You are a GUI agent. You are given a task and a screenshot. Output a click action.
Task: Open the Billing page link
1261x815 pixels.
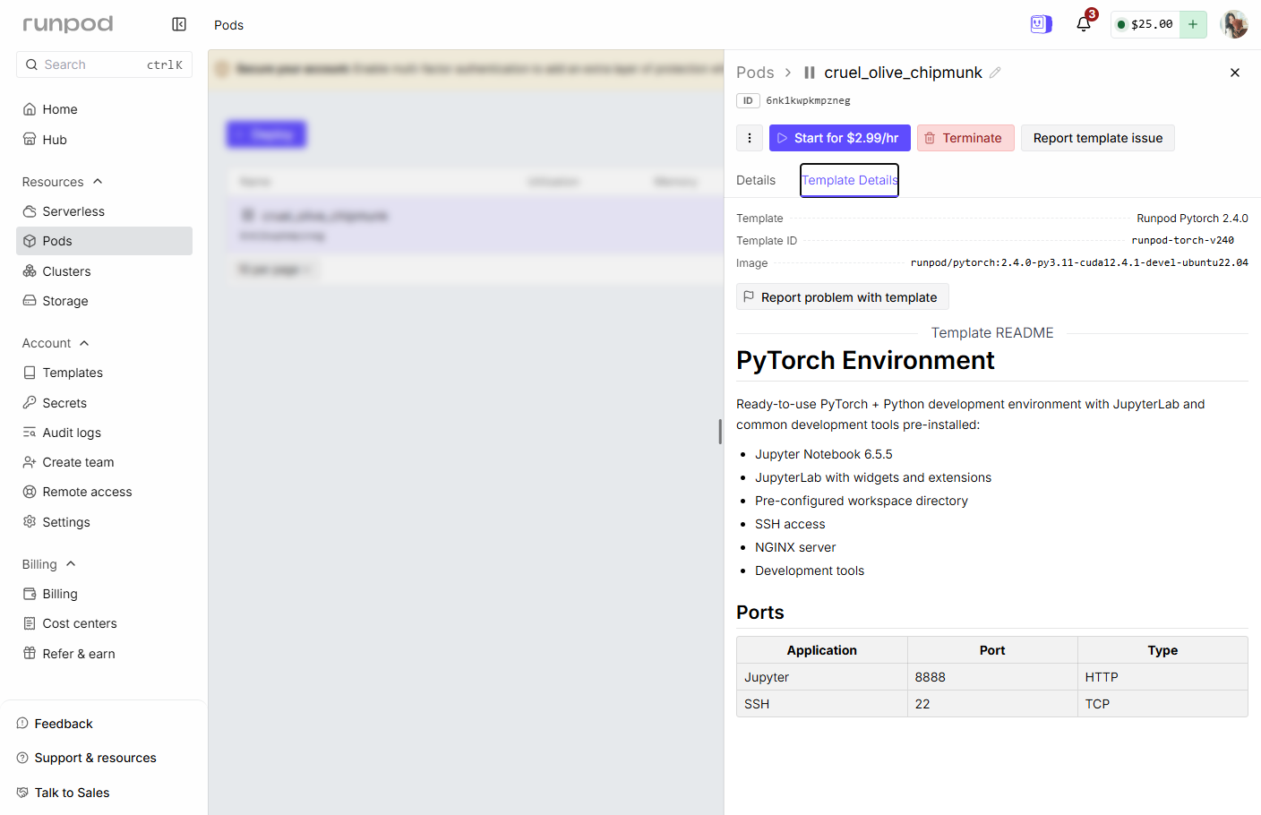click(x=104, y=594)
